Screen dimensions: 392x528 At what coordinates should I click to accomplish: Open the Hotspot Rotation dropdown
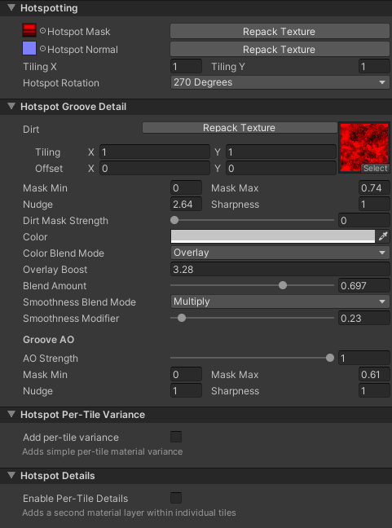pos(280,82)
